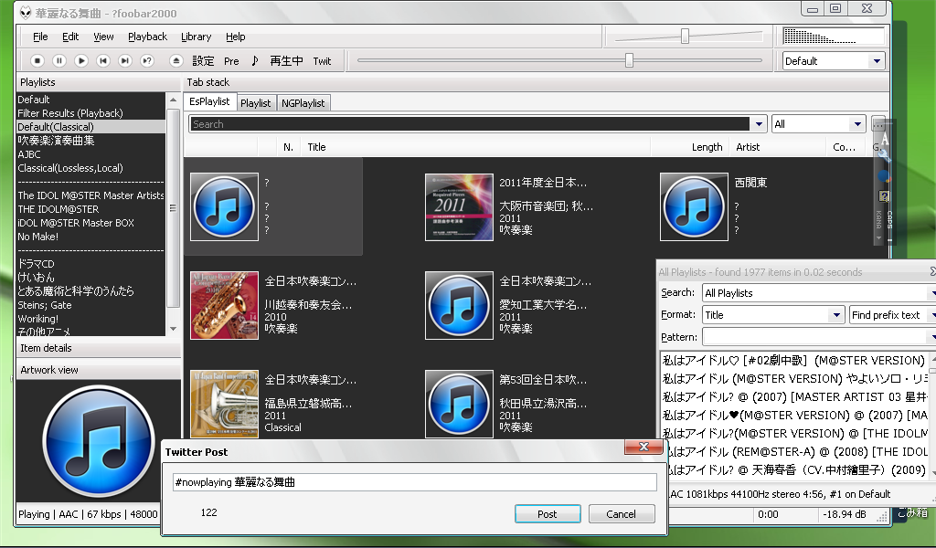Skip to the next track
Image resolution: width=936 pixels, height=548 pixels.
pos(124,61)
